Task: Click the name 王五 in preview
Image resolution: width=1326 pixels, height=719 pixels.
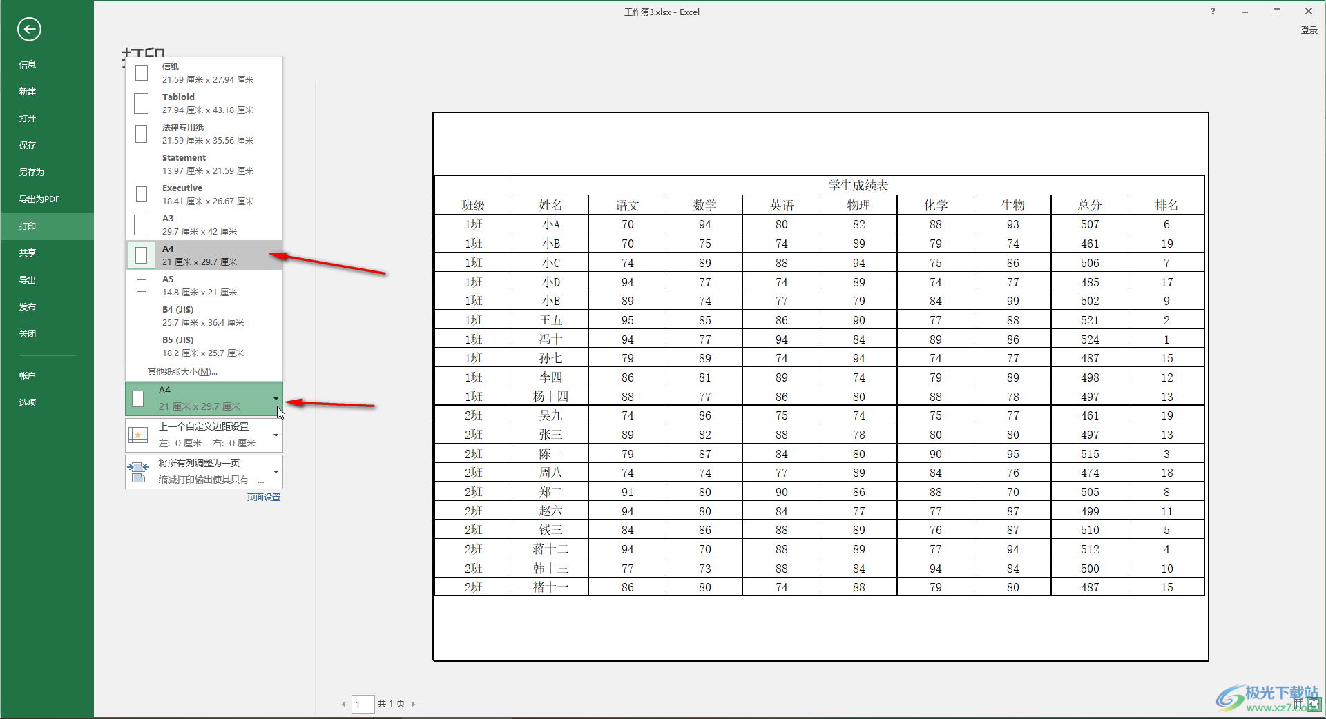Action: pyautogui.click(x=550, y=320)
